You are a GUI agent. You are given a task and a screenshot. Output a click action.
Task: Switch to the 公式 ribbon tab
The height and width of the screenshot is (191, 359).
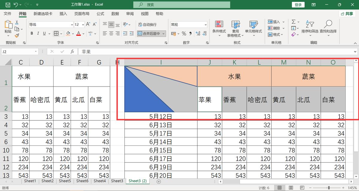(x=100, y=13)
